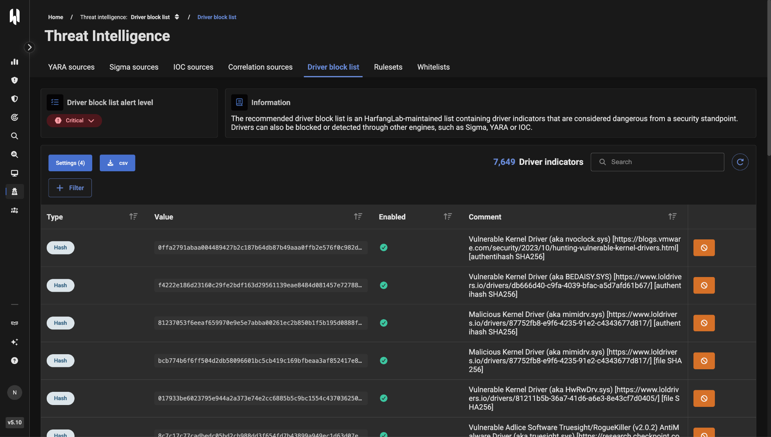Click the alert level list icon
The width and height of the screenshot is (771, 437).
[55, 102]
